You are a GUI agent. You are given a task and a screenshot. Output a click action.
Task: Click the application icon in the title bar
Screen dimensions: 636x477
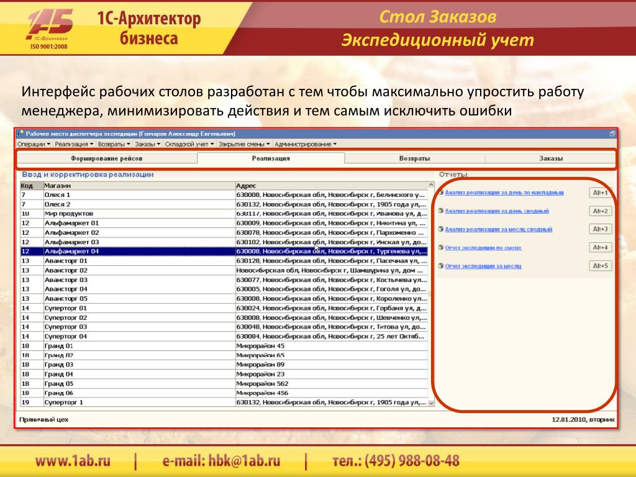pos(20,134)
